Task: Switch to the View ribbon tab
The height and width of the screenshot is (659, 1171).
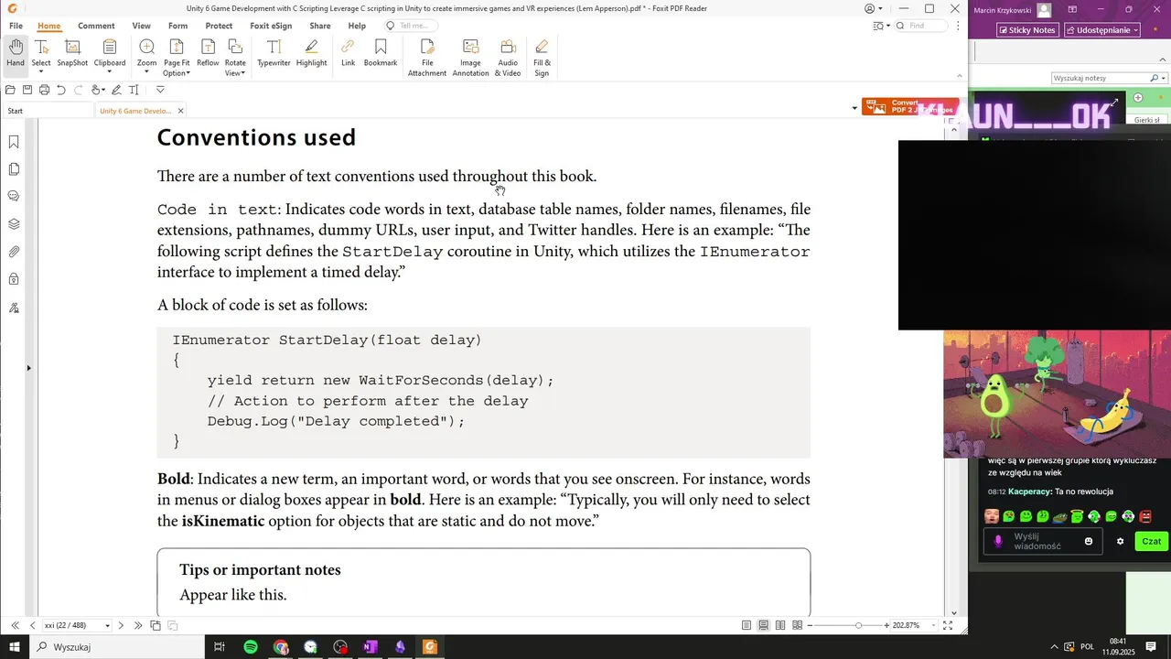Action: pos(141,26)
